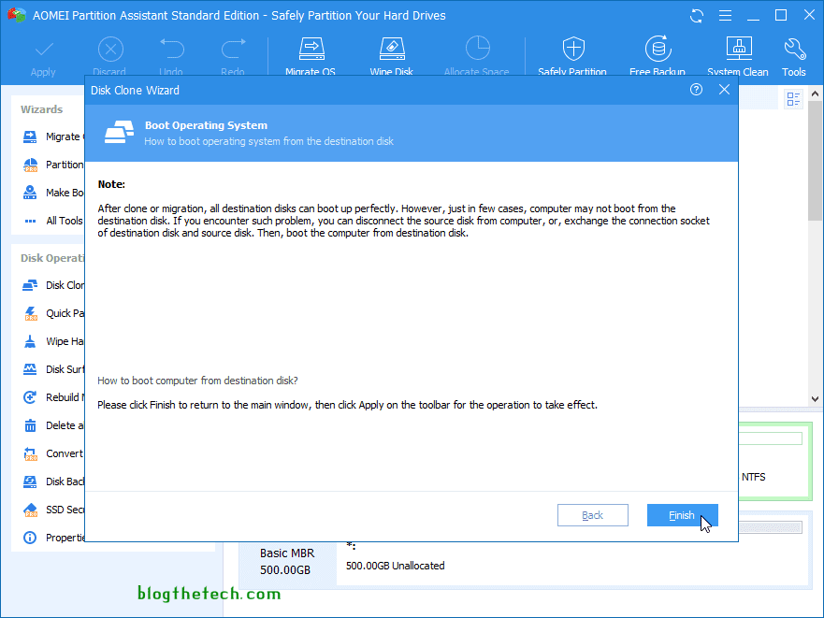This screenshot has height=618, width=824.
Task: Click the Finish button
Action: pos(682,515)
